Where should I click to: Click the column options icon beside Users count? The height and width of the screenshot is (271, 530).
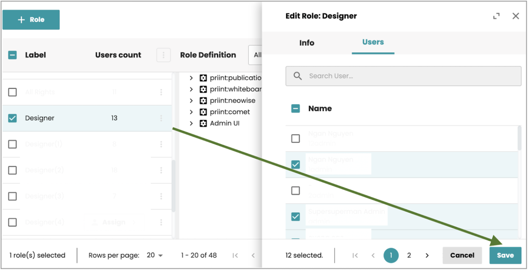[163, 55]
